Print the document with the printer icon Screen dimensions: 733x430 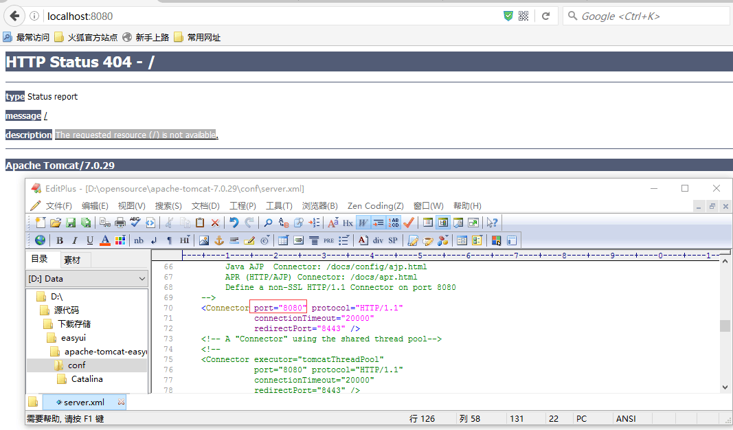[120, 223]
